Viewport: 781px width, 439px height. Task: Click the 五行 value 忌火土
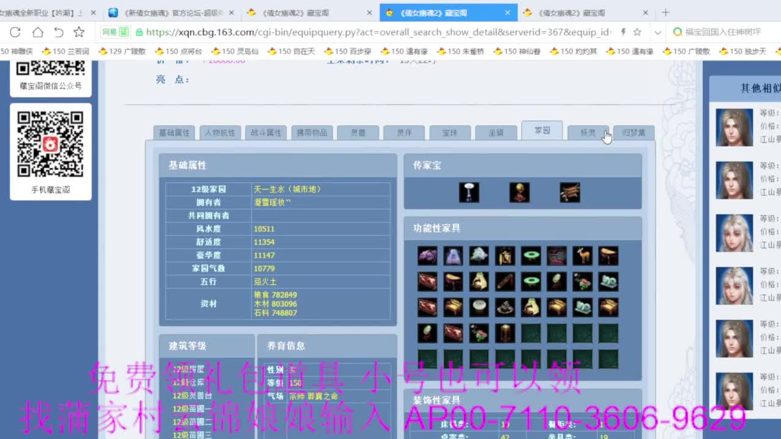265,282
